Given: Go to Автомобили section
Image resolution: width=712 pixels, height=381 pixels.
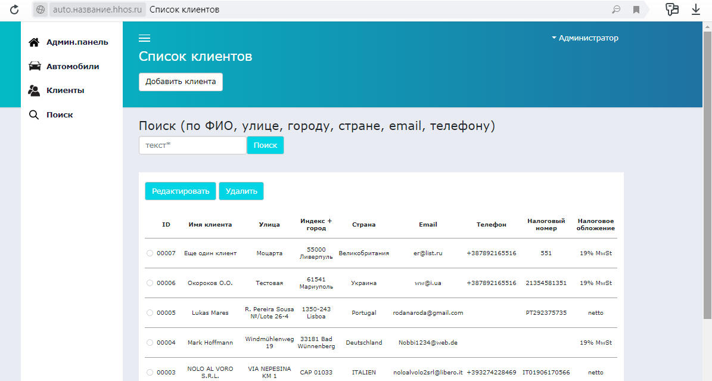Looking at the screenshot, I should tap(73, 66).
